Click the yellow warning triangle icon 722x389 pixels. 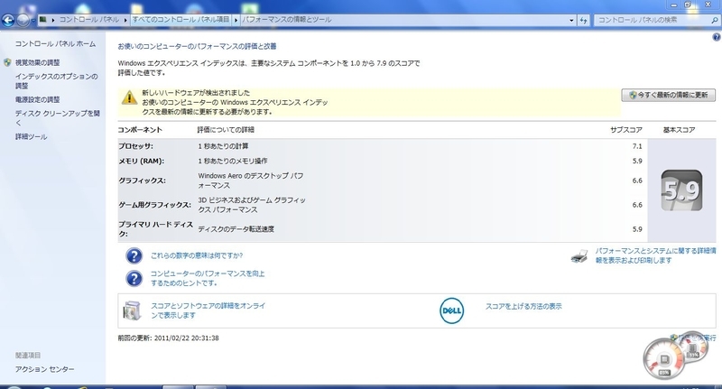tap(129, 97)
